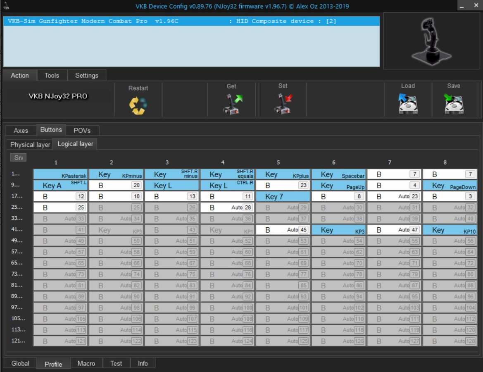Select the B 11 button cell

[227, 196]
